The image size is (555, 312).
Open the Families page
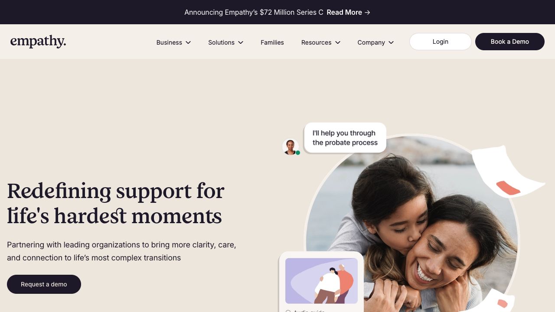tap(272, 42)
